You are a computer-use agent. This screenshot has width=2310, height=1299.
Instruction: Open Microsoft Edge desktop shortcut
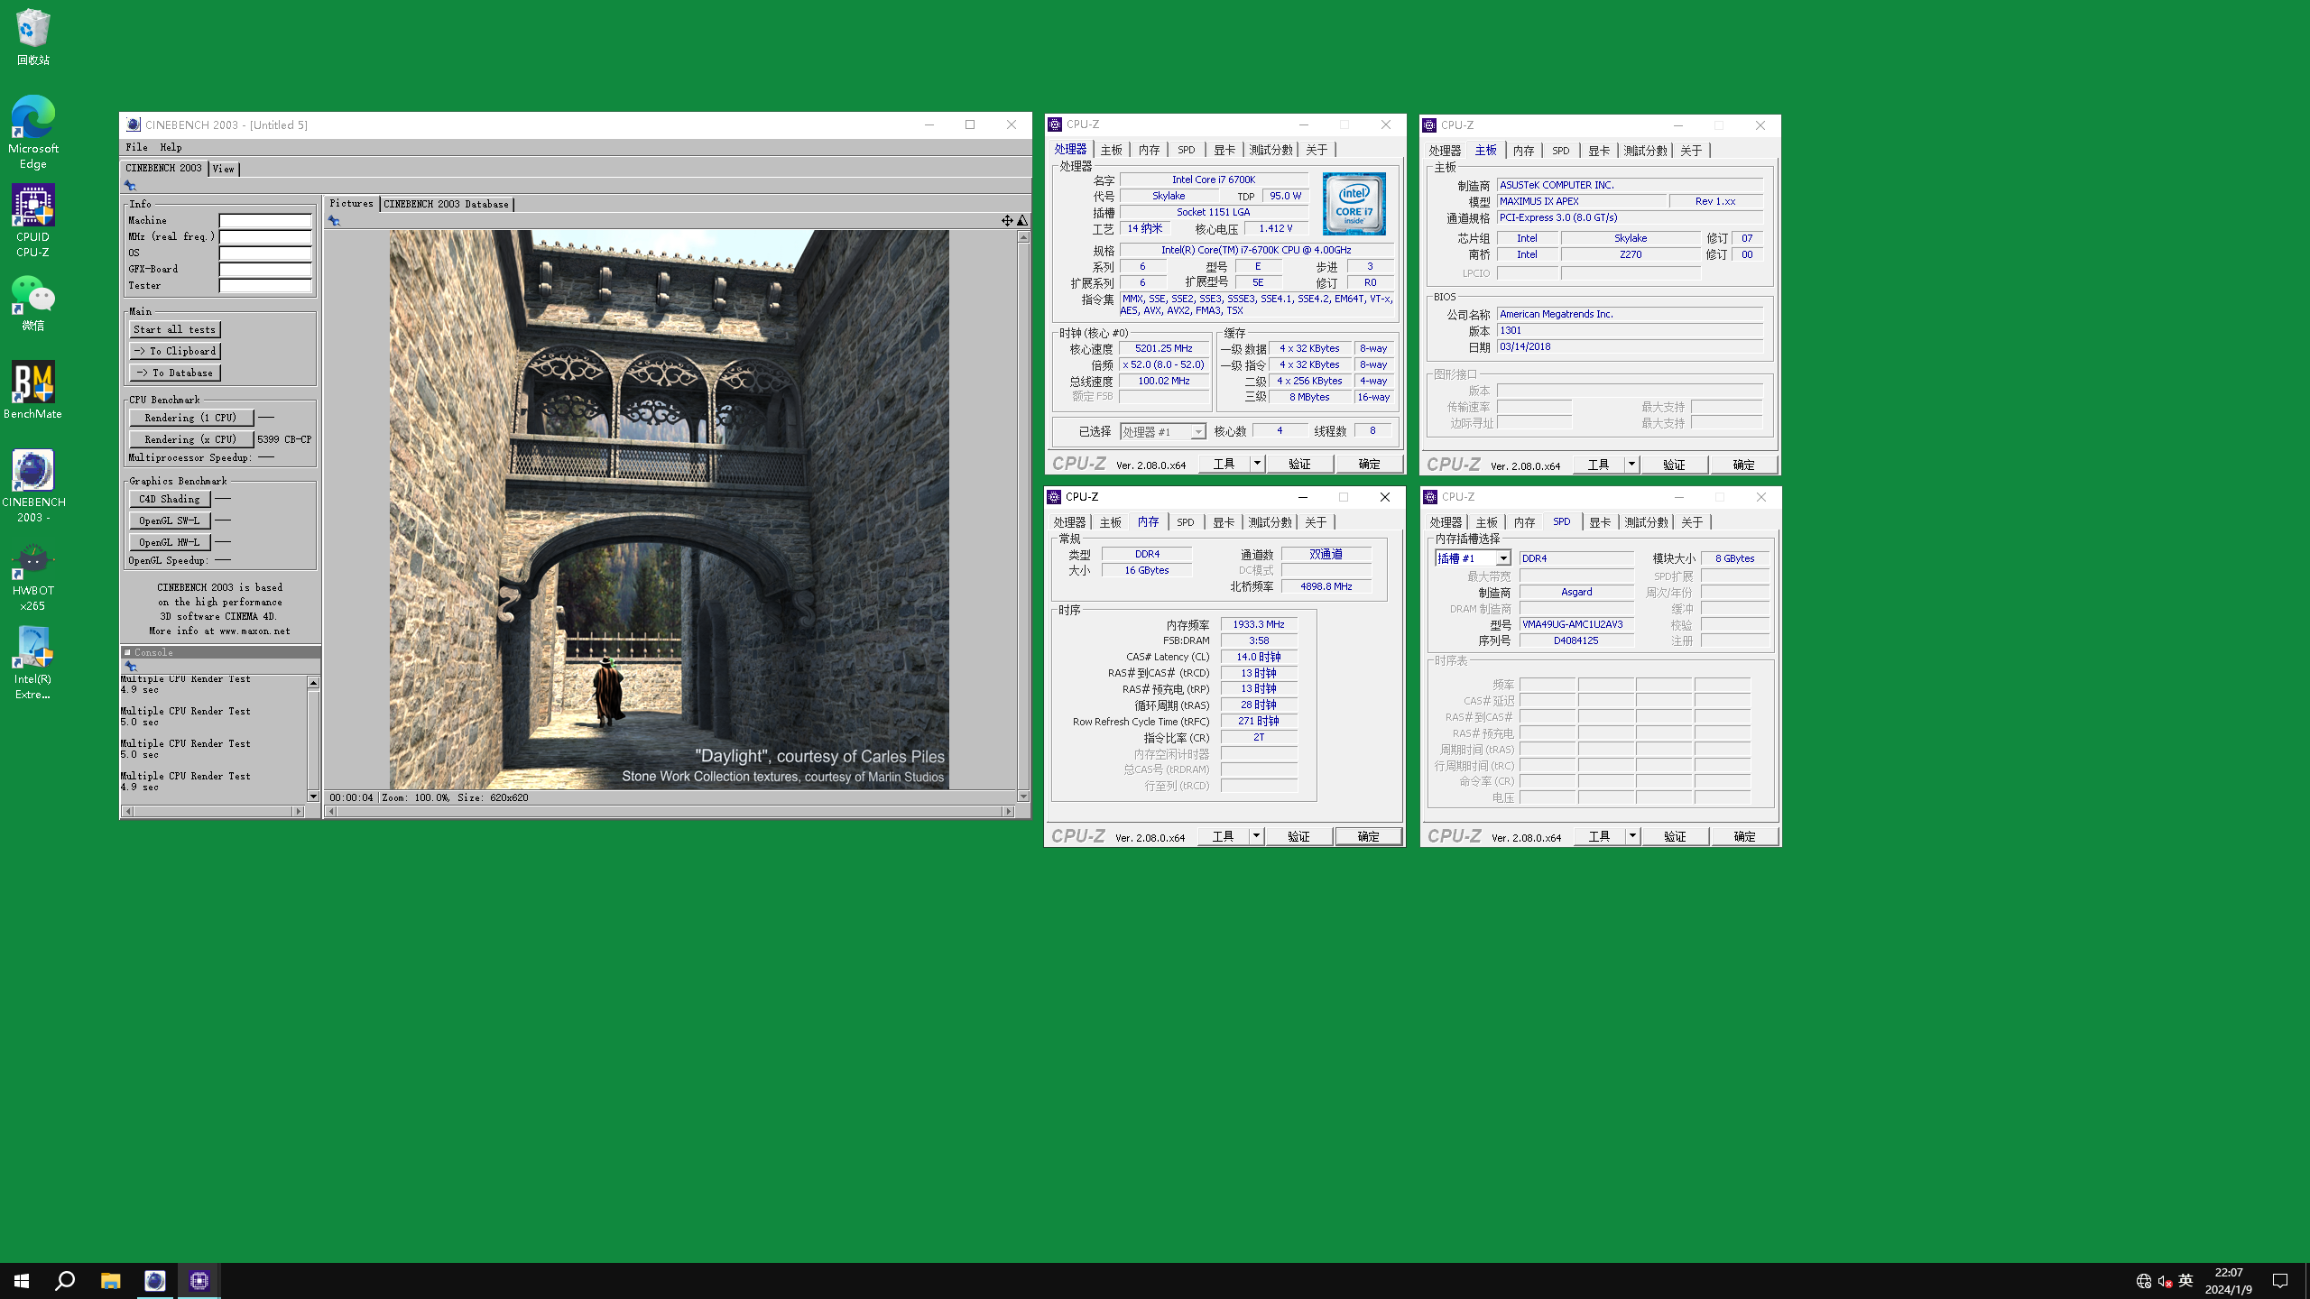click(33, 131)
